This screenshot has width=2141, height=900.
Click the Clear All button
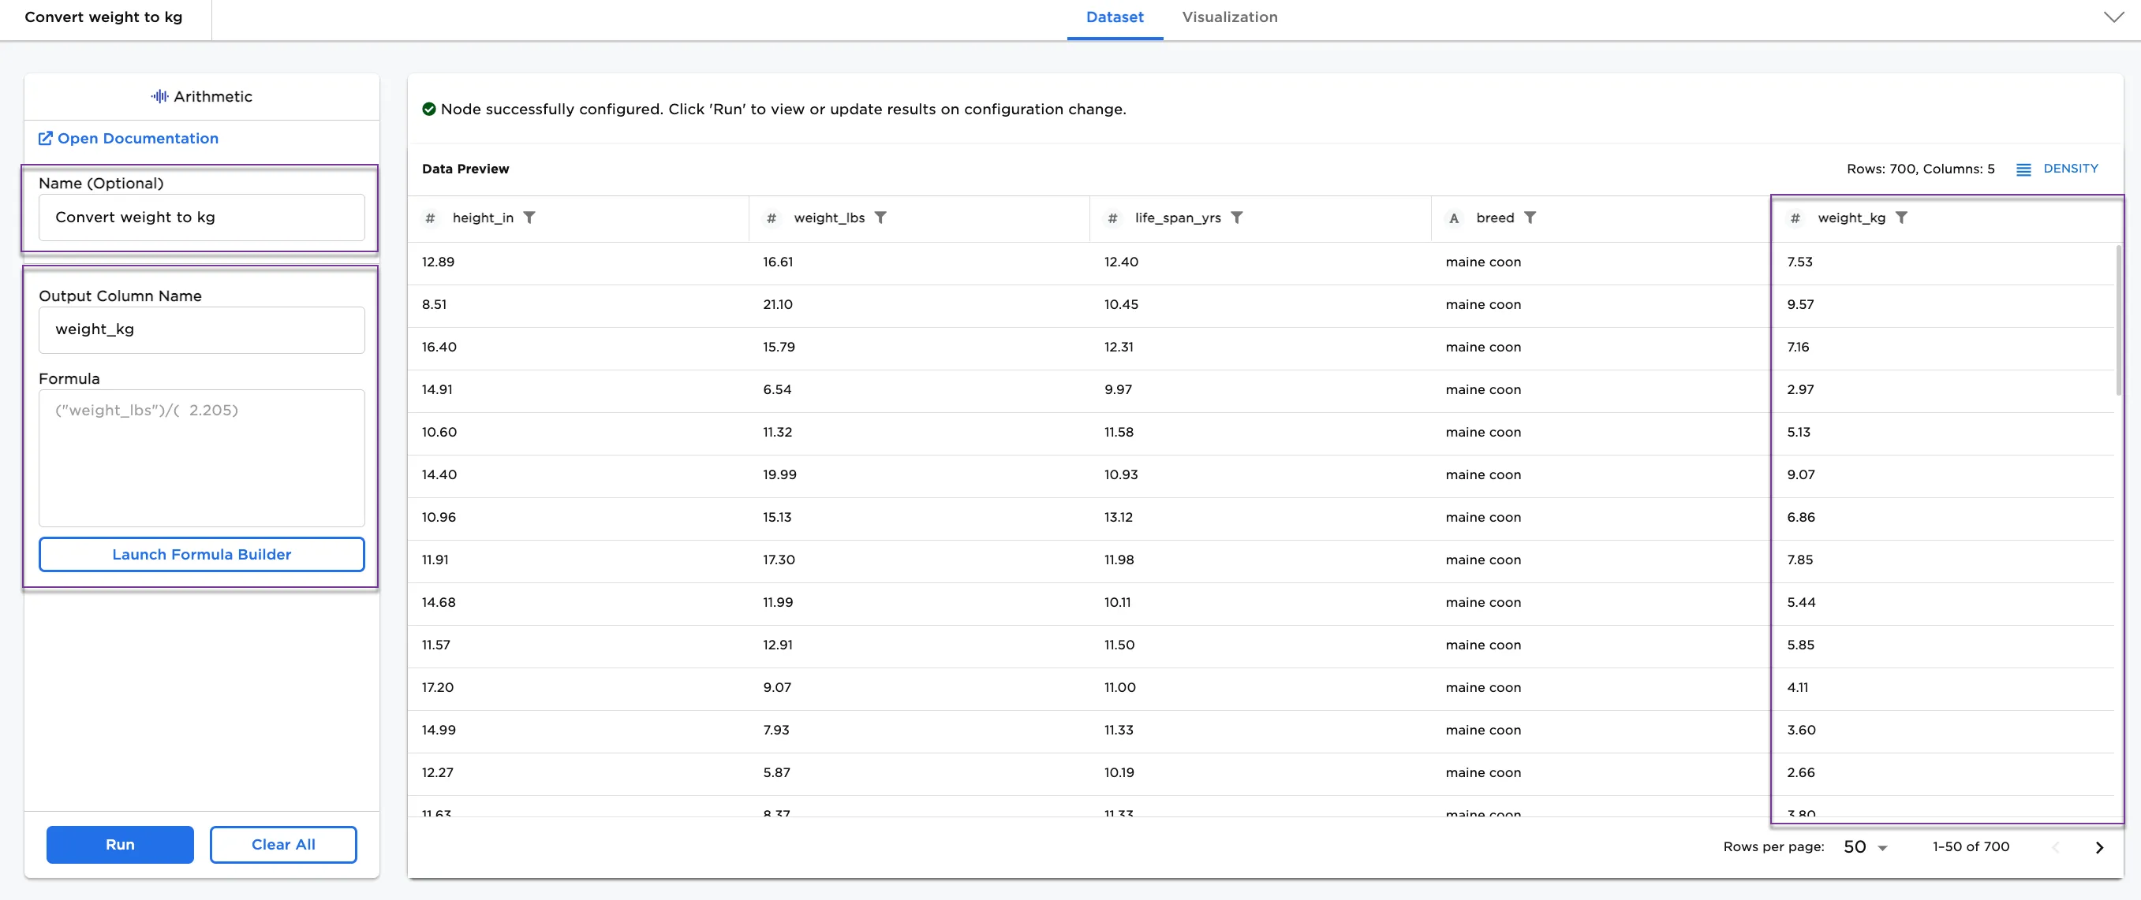click(283, 844)
